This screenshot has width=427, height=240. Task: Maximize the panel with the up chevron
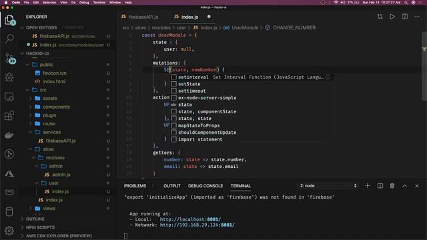tap(405, 185)
